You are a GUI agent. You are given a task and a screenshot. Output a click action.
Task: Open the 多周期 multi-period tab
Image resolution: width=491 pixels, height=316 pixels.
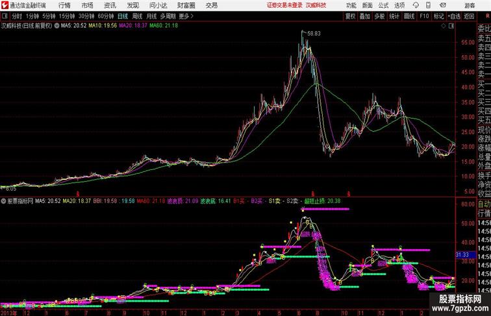(168, 16)
